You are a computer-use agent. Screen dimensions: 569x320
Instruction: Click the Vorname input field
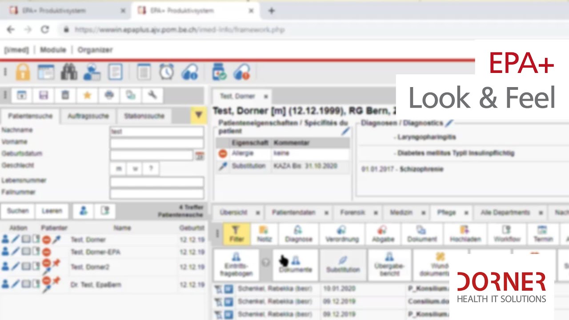(x=157, y=143)
